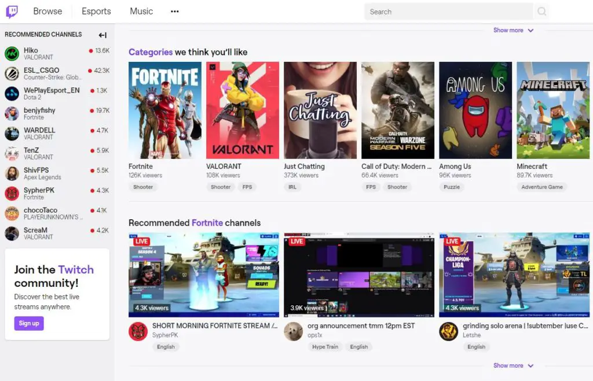Open Call of Duty Warzone cover art
The width and height of the screenshot is (593, 381).
click(x=398, y=110)
